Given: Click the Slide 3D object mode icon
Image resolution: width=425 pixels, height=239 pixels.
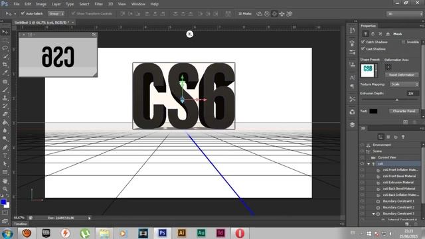Looking at the screenshot, I should tap(282, 13).
